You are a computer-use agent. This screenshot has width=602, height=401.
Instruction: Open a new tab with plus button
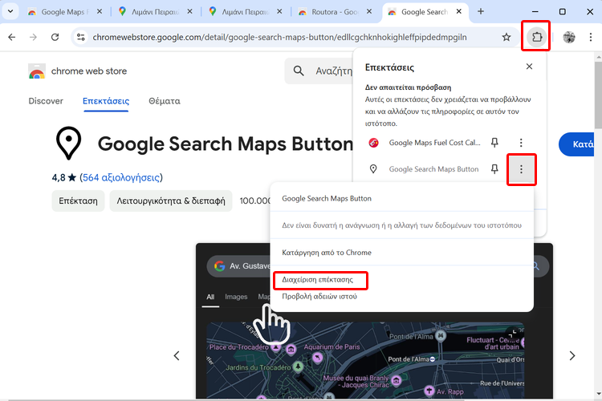(480, 11)
